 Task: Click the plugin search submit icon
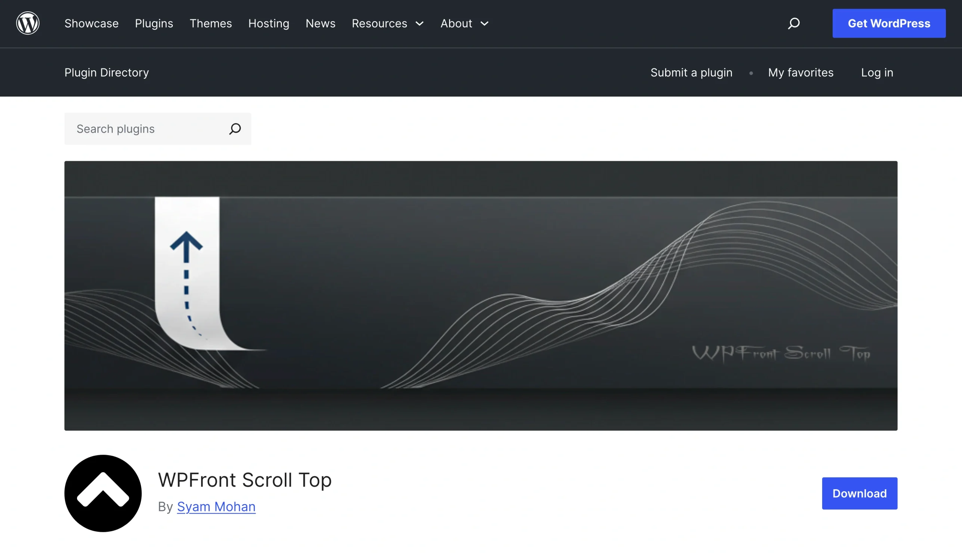[x=235, y=129]
